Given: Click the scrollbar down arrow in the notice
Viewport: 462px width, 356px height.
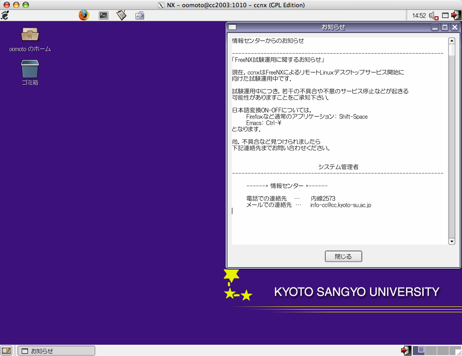Looking at the screenshot, I should tap(451, 241).
